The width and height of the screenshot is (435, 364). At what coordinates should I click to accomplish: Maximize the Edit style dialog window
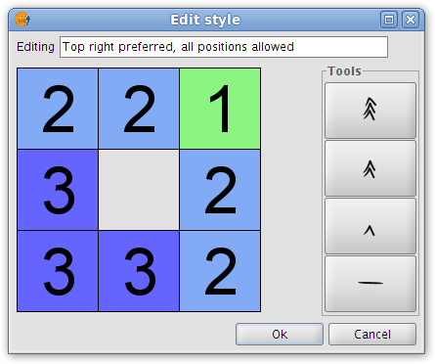(x=389, y=20)
